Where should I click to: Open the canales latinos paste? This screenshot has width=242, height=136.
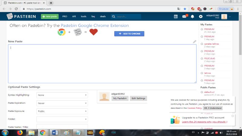tap(211, 44)
